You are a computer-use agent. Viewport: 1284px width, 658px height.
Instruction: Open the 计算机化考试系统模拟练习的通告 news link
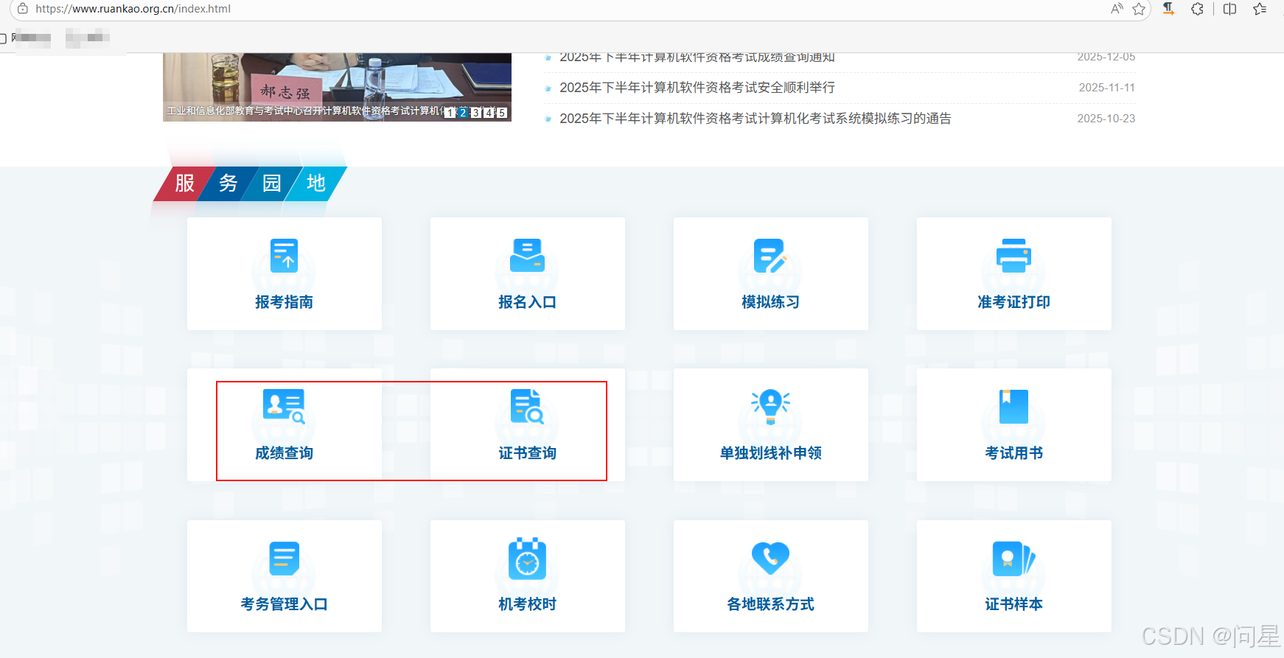coord(755,119)
